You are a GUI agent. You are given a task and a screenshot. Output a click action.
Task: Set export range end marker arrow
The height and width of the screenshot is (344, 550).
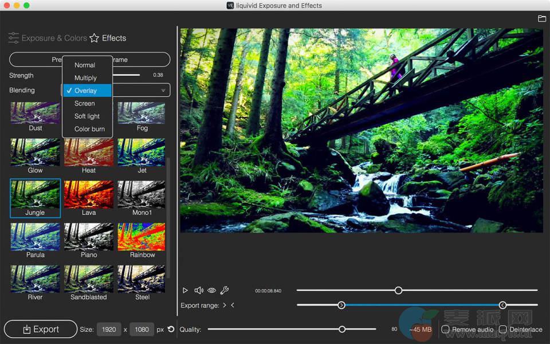(x=233, y=306)
